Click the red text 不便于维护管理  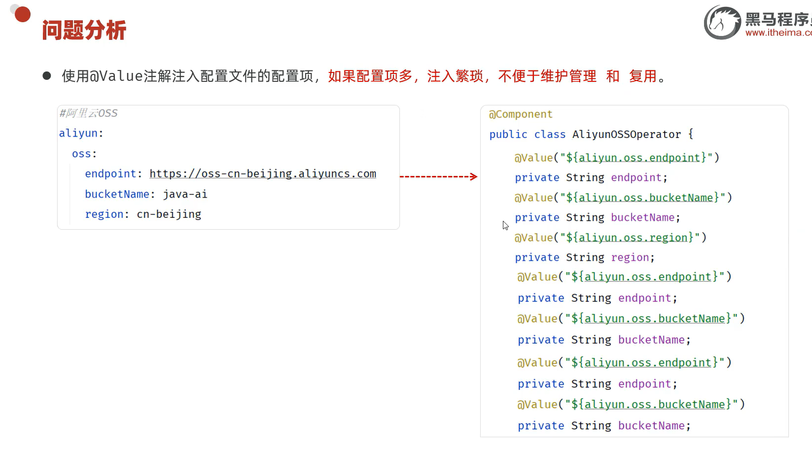tap(547, 76)
